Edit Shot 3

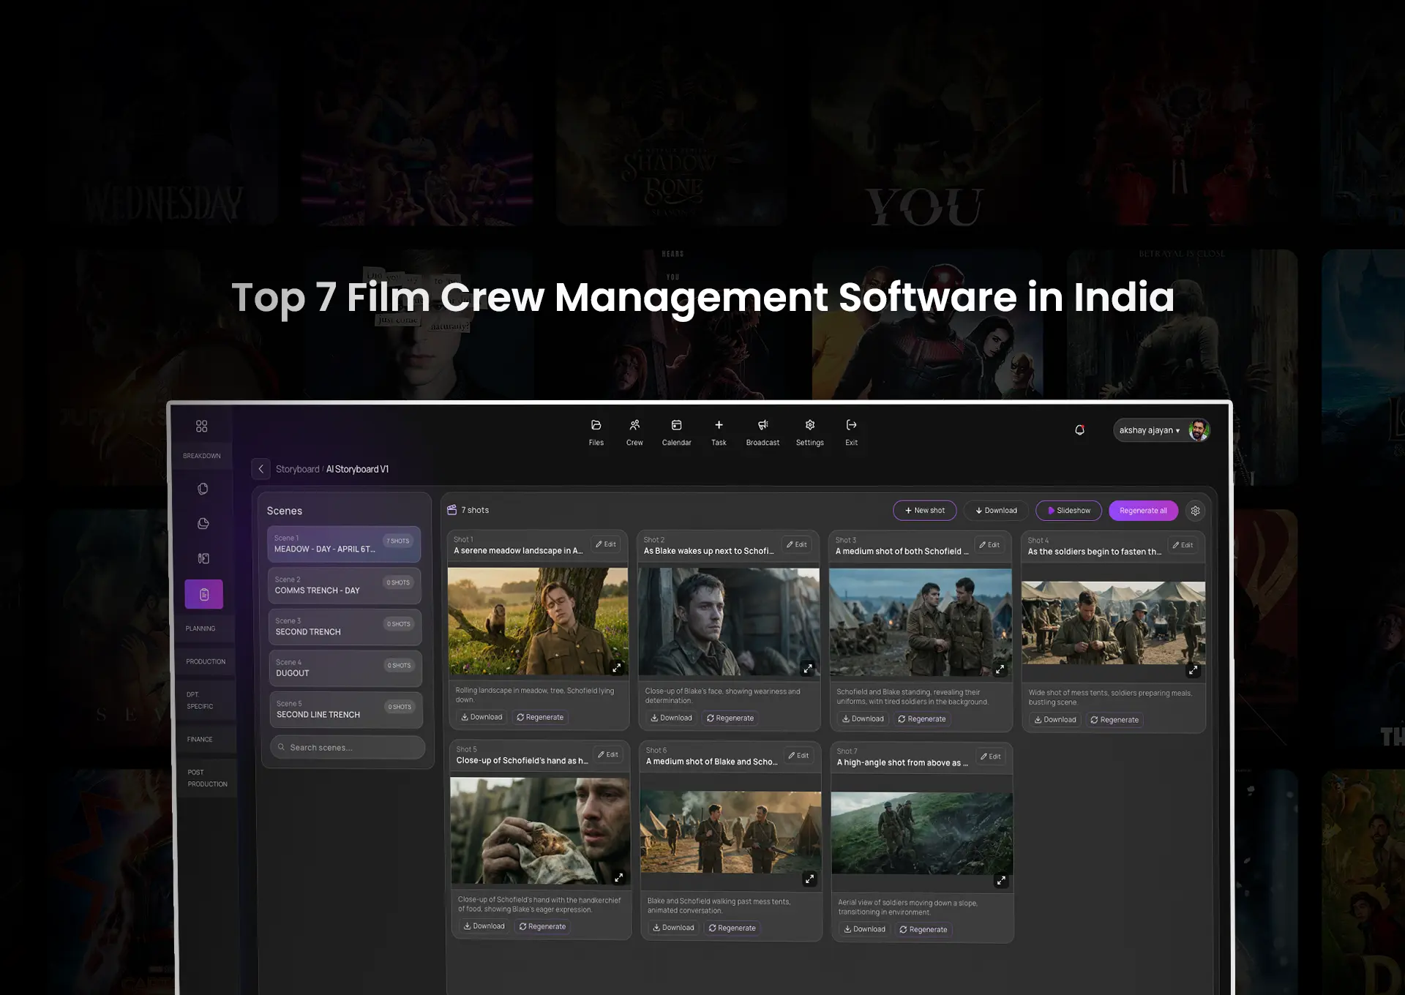(989, 545)
